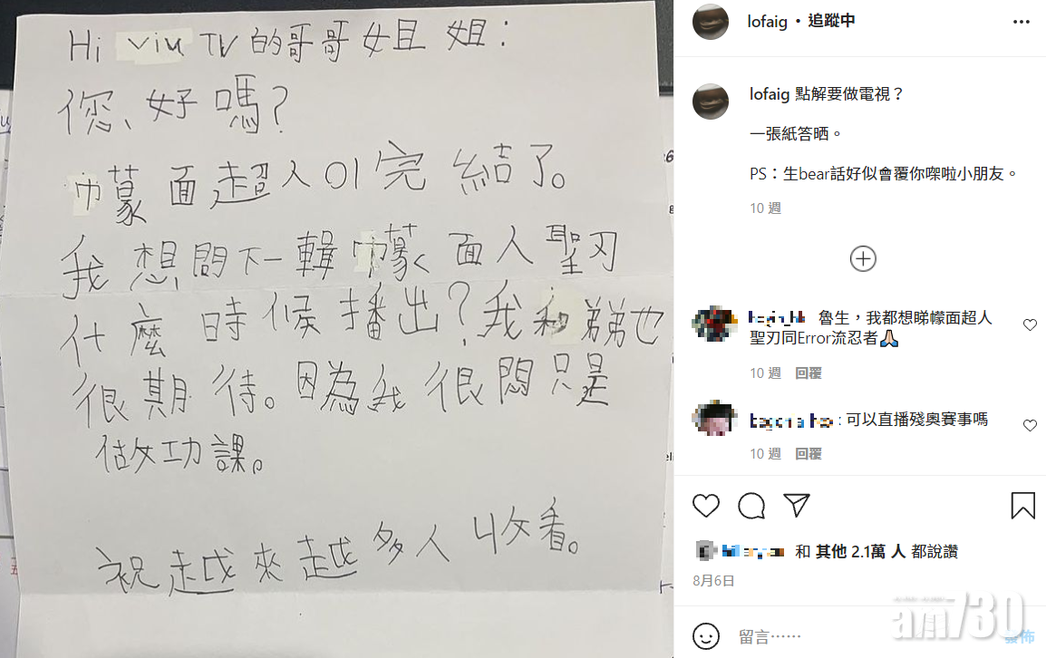The width and height of the screenshot is (1046, 658).
Task: Open the first commenter's profile avatar
Action: [x=713, y=324]
